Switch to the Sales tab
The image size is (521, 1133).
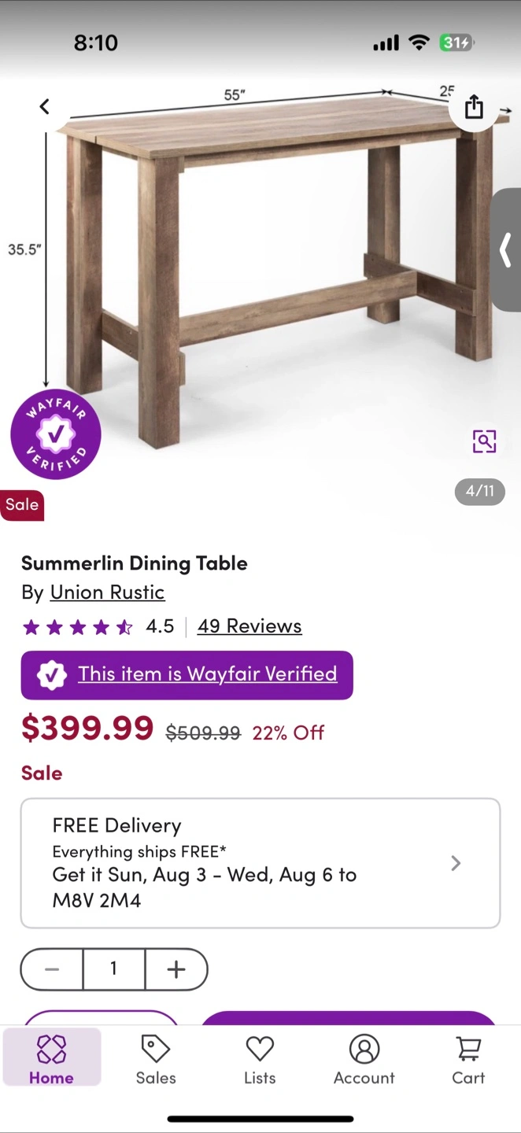coord(156,1059)
